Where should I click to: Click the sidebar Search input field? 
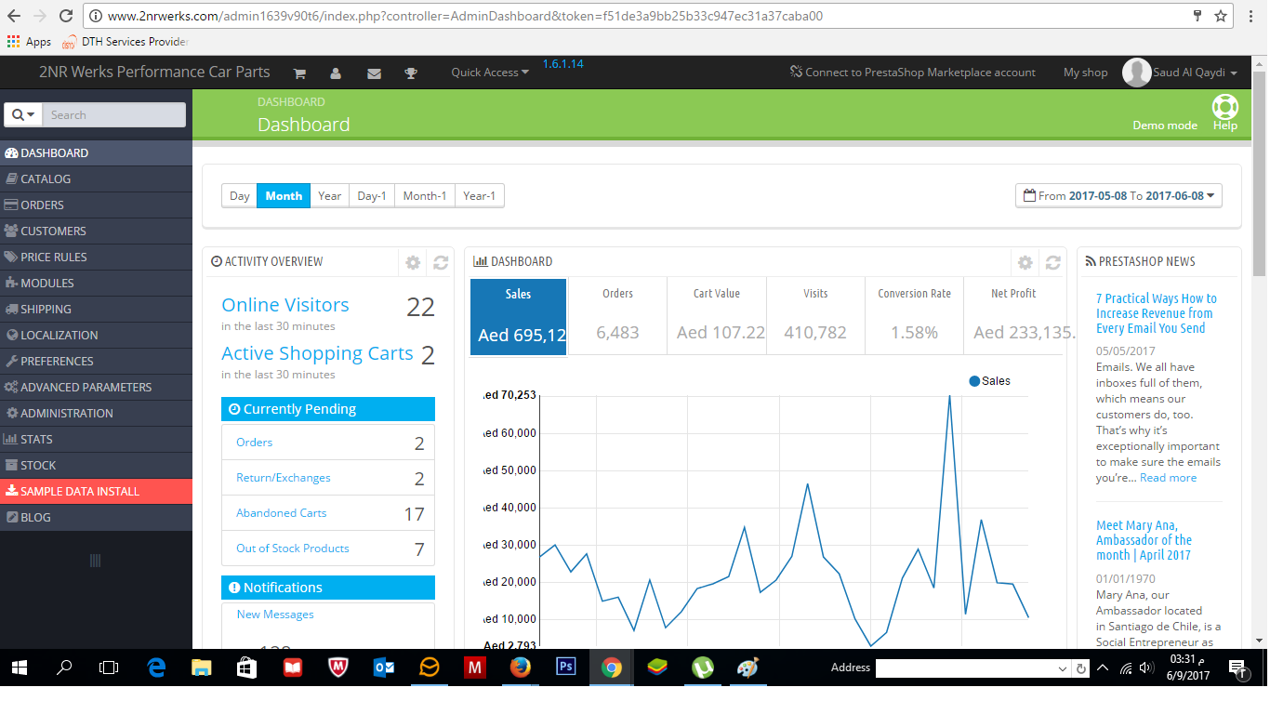click(113, 115)
